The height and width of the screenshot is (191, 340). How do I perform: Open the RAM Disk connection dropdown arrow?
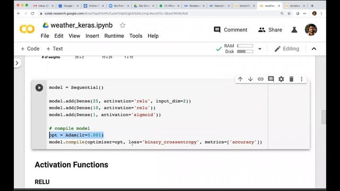(x=260, y=49)
